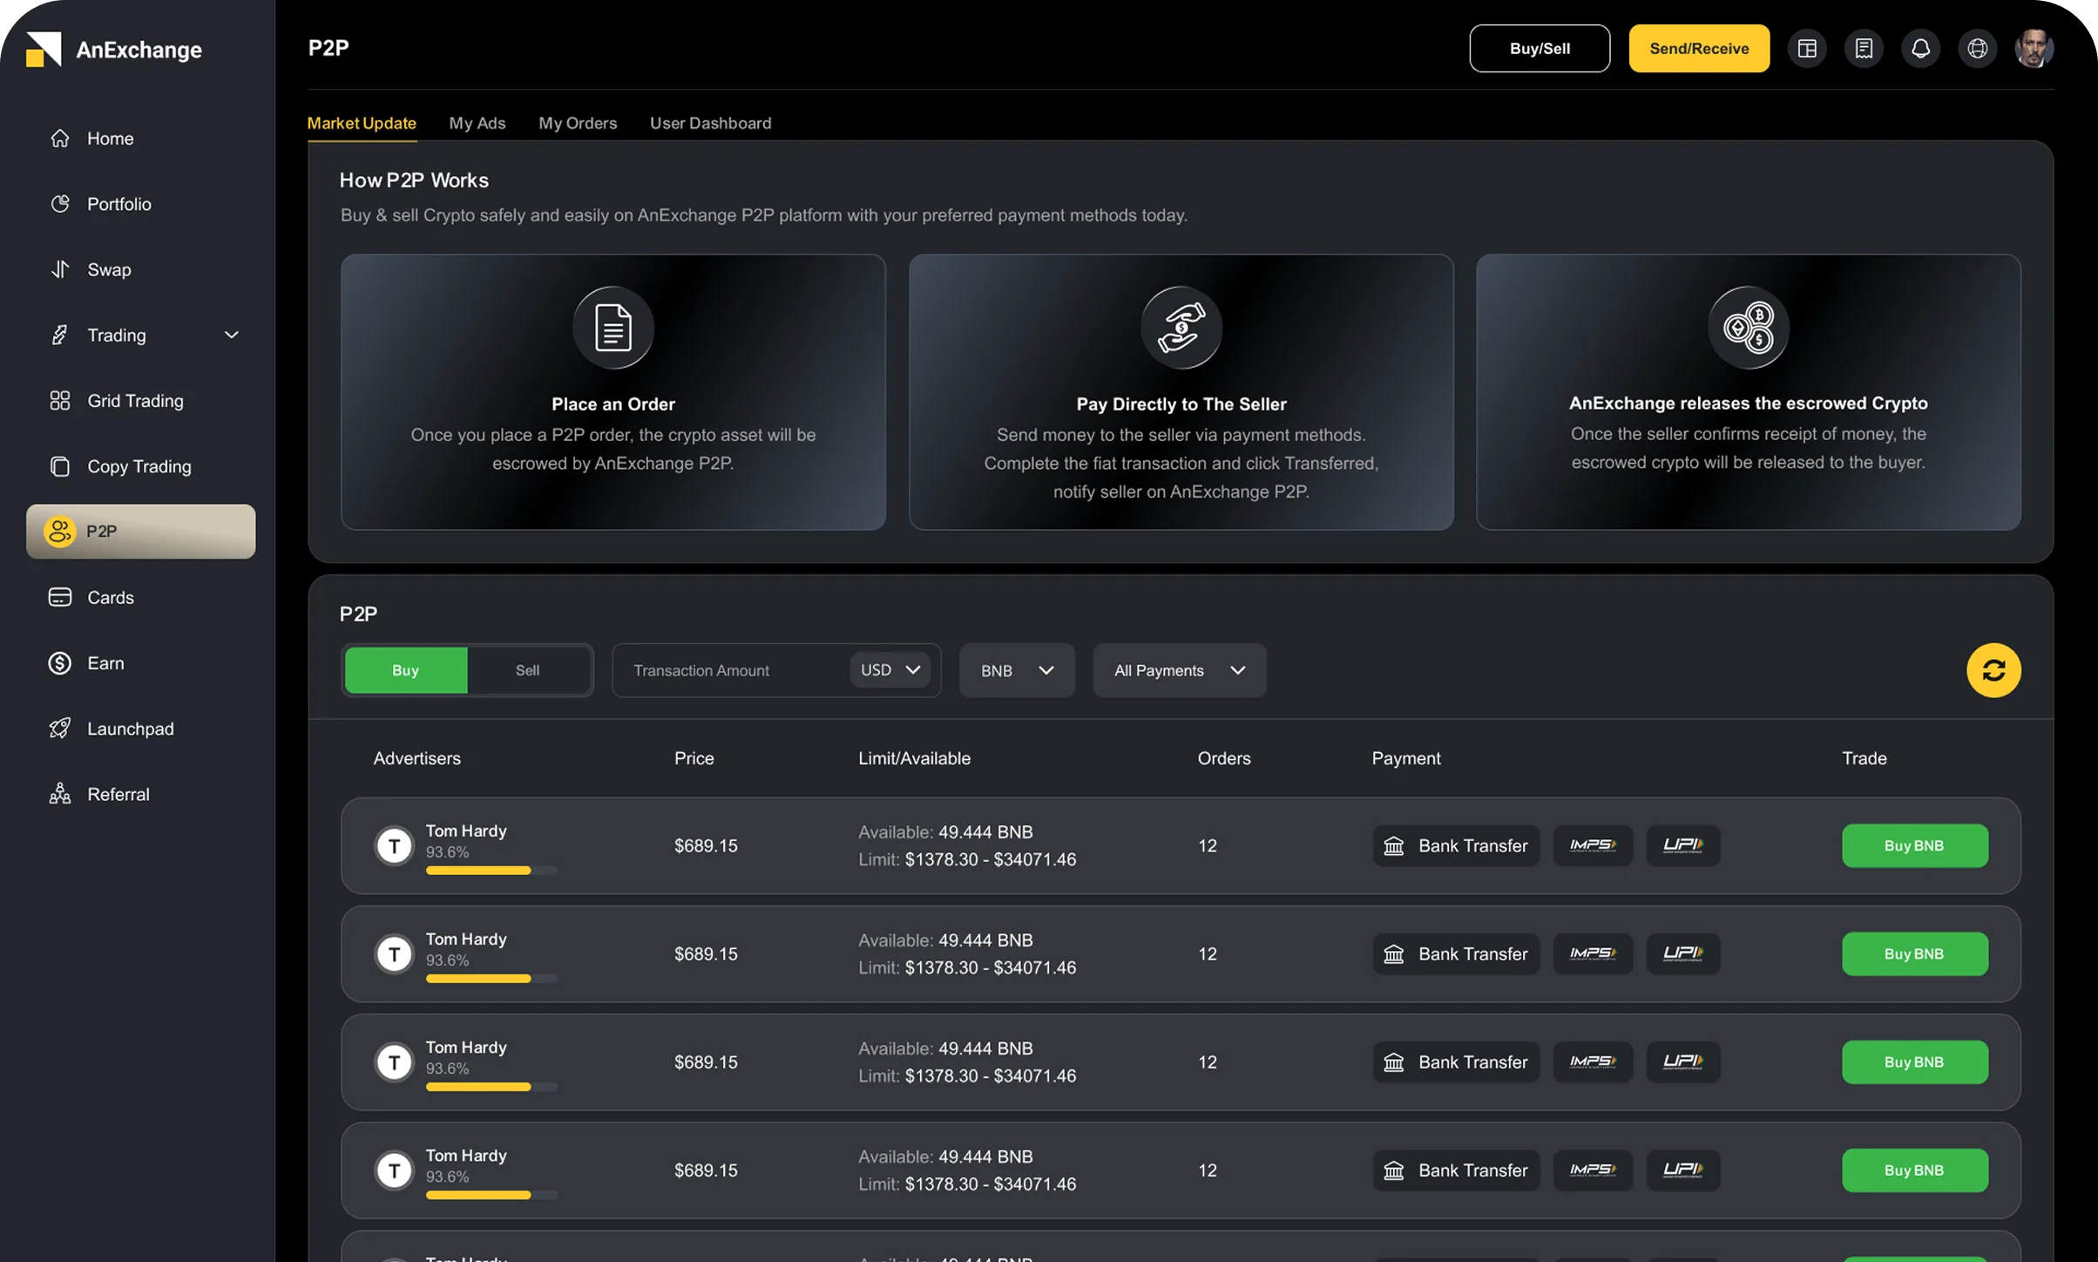The image size is (2098, 1262).
Task: Click the orange refresh icon near payment filters
Action: point(1993,670)
